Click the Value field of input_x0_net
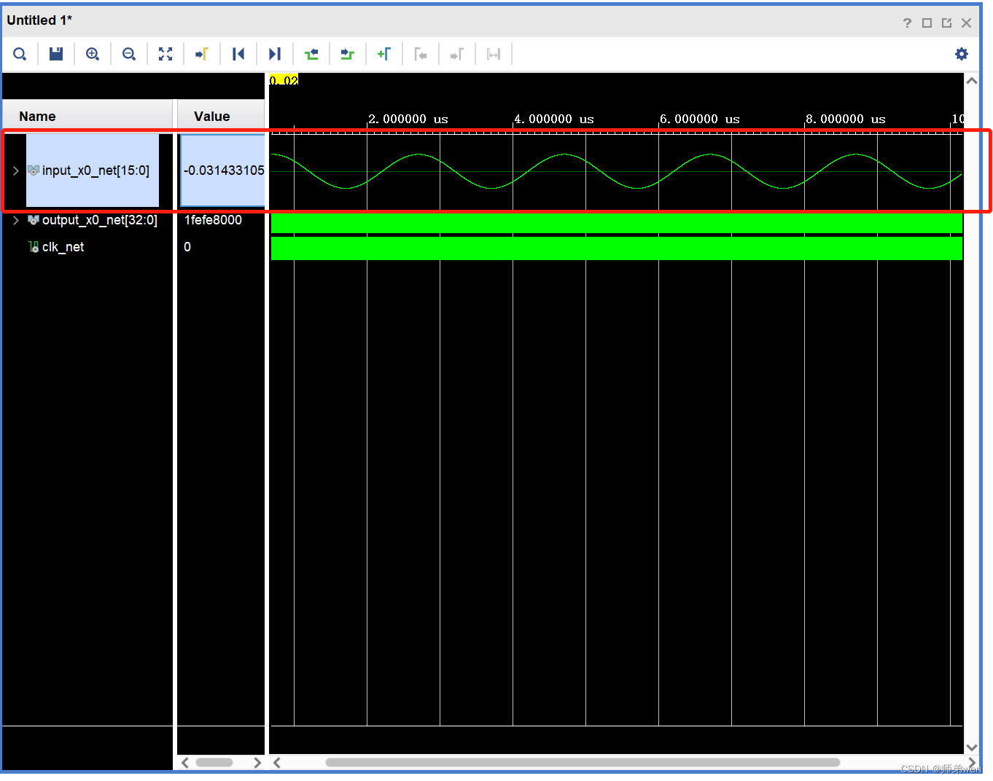 (221, 170)
